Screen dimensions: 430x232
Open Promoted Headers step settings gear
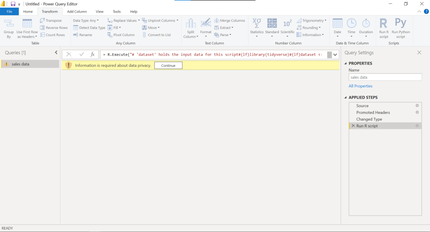[417, 112]
